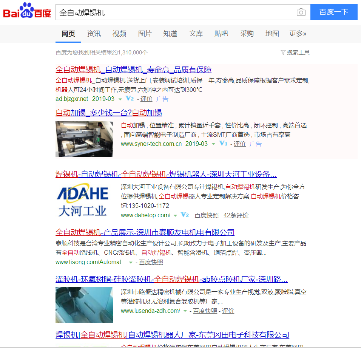This screenshot has width=361, height=348.
Task: Switch to the 地图 tab
Action: pos(272,34)
